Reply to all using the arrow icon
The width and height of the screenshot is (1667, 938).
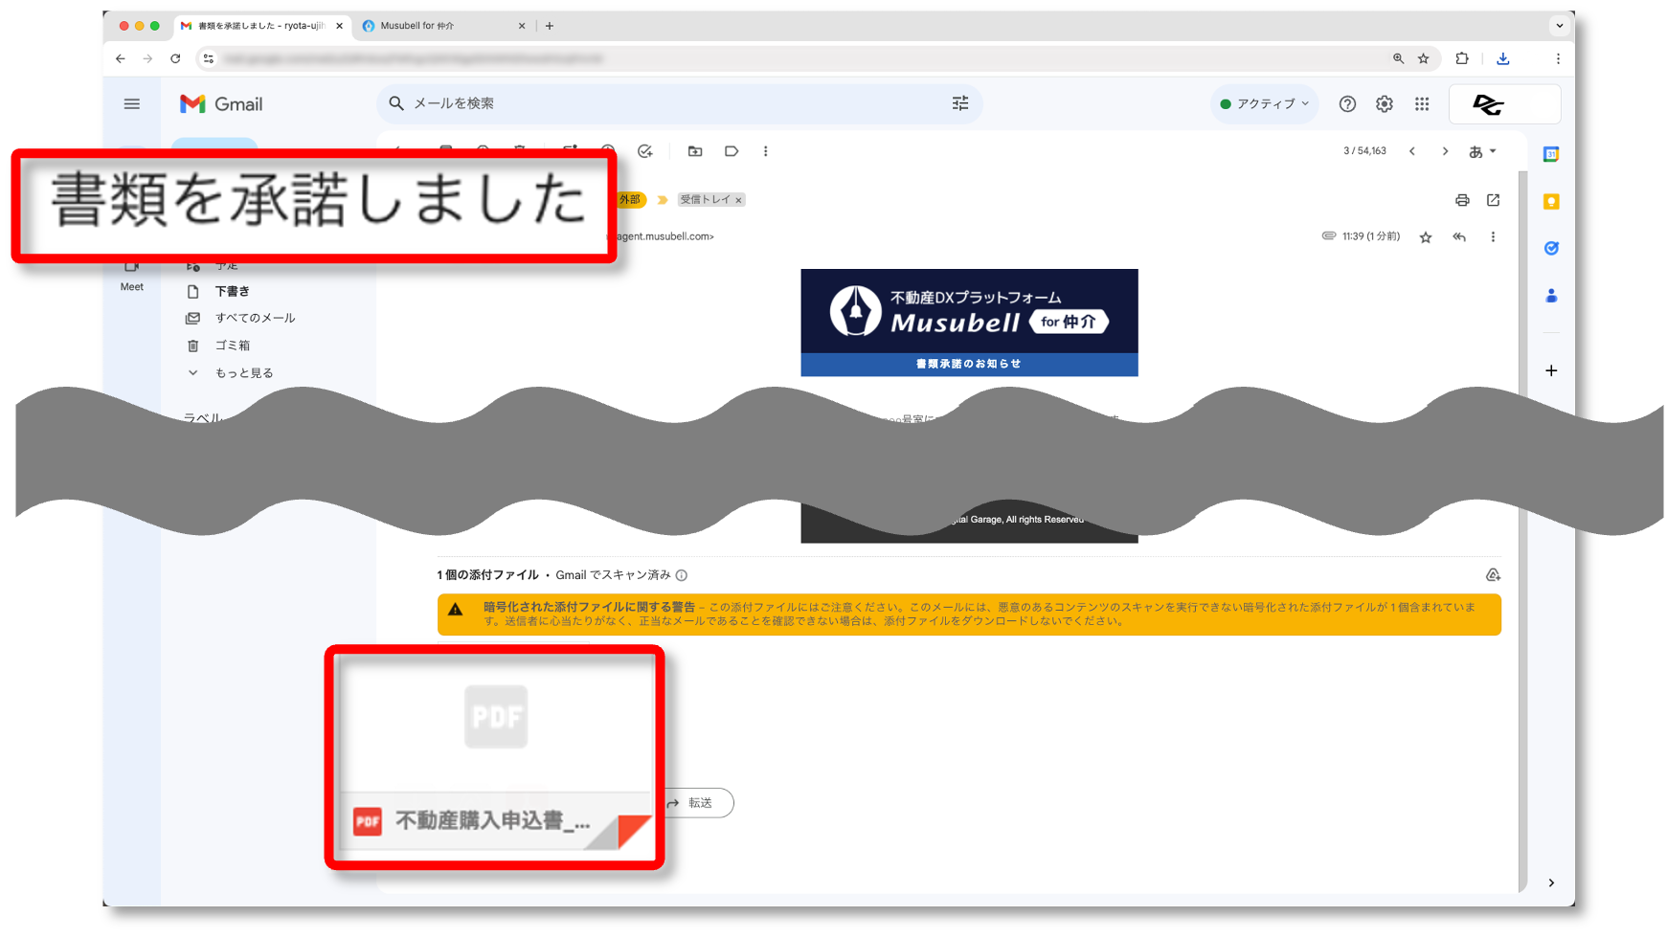(1458, 237)
